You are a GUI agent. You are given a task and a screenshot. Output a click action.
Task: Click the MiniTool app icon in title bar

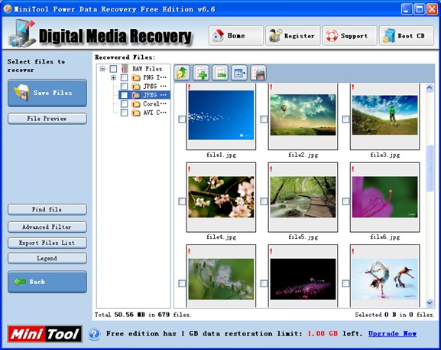(8, 9)
